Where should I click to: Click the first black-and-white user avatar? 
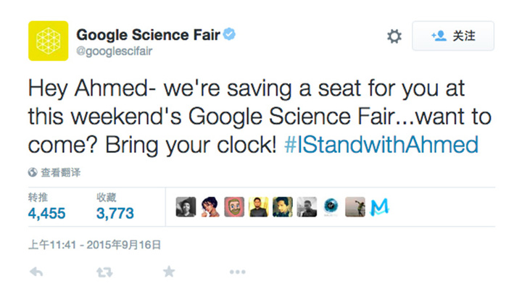click(x=186, y=207)
